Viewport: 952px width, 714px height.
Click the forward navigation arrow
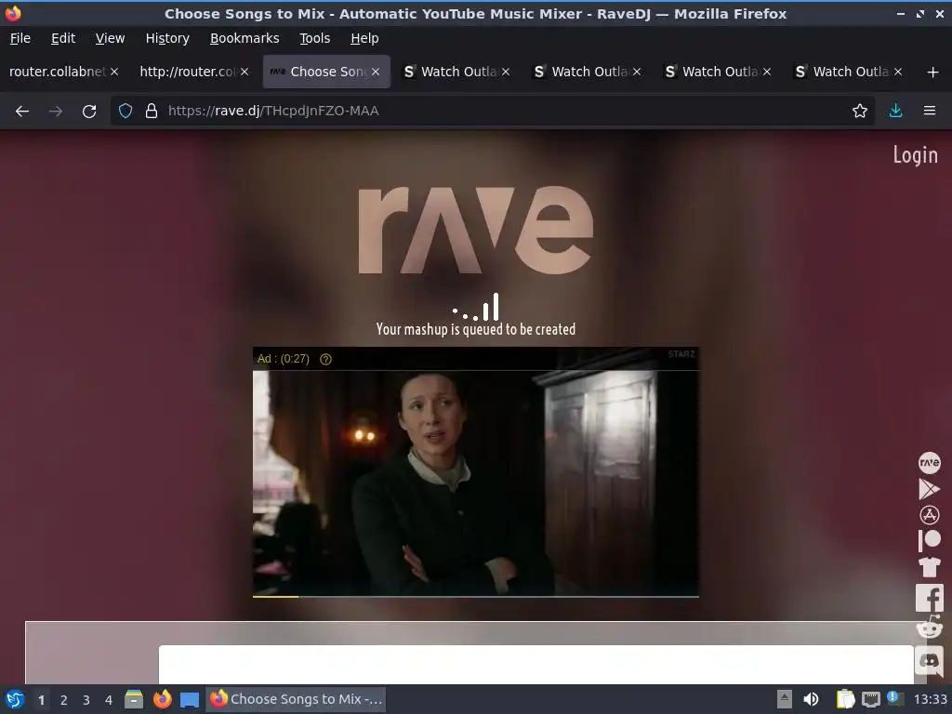pos(56,112)
